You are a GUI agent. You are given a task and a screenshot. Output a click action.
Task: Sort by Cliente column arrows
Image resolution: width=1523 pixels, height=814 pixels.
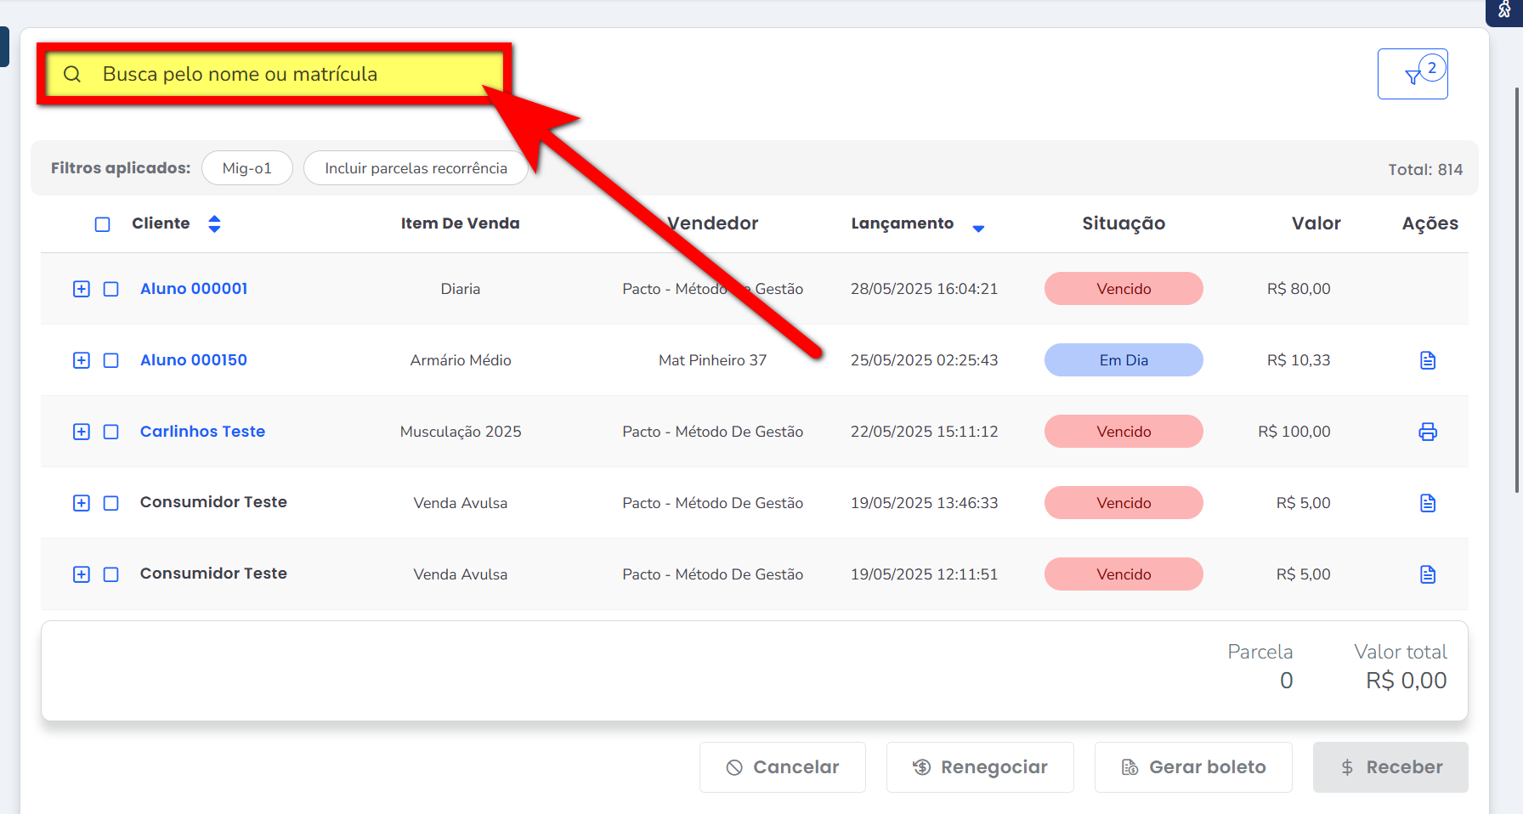click(214, 223)
